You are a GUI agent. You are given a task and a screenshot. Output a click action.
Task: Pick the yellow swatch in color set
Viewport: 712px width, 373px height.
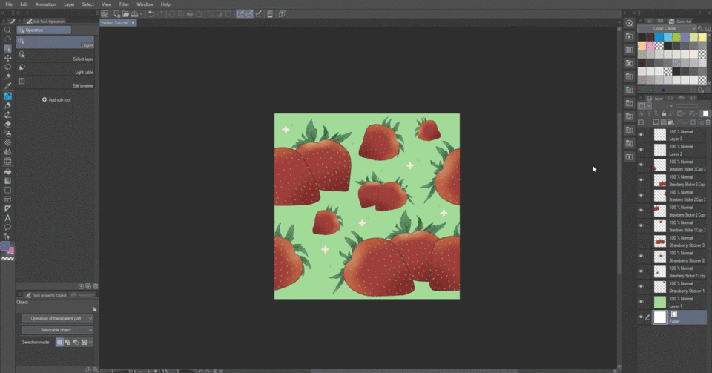[702, 37]
